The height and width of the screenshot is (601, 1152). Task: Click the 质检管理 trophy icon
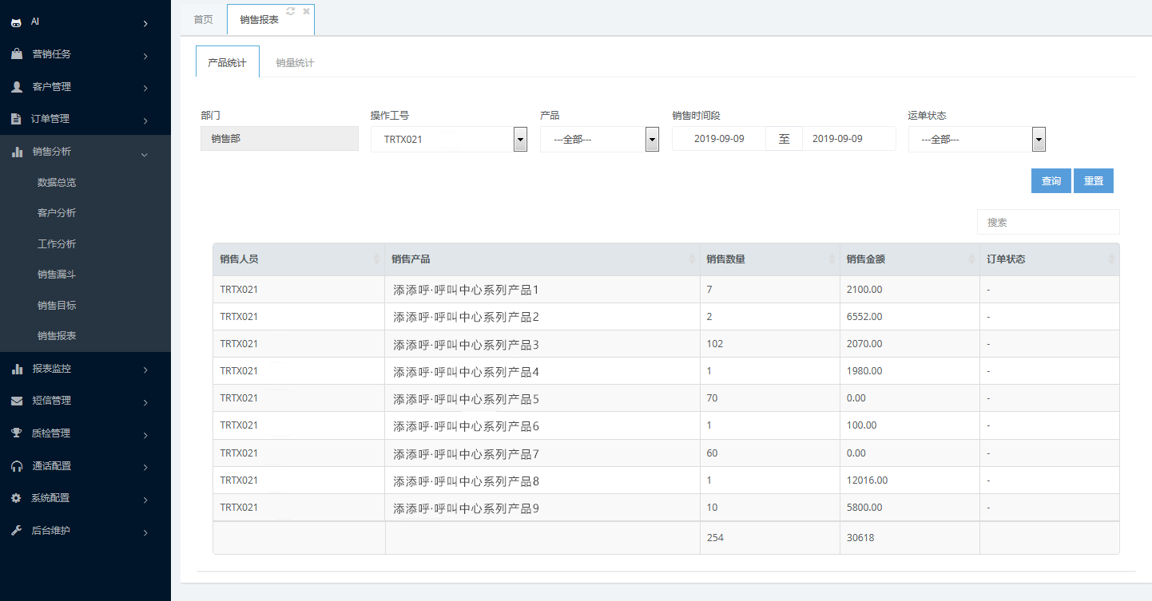pyautogui.click(x=16, y=433)
